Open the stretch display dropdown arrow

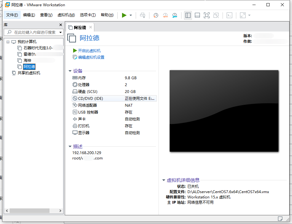249,15
